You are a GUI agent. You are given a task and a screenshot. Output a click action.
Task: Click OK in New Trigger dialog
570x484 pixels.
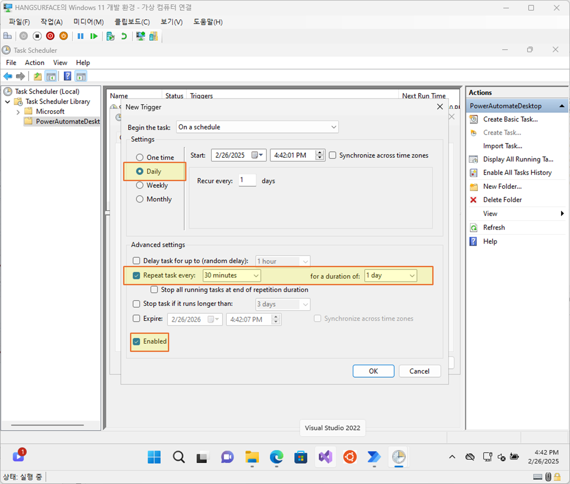tap(373, 371)
